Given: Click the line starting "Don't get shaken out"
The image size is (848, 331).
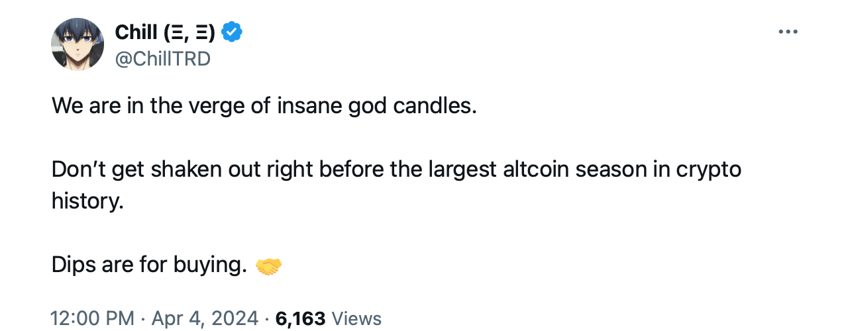Looking at the screenshot, I should click(x=396, y=169).
